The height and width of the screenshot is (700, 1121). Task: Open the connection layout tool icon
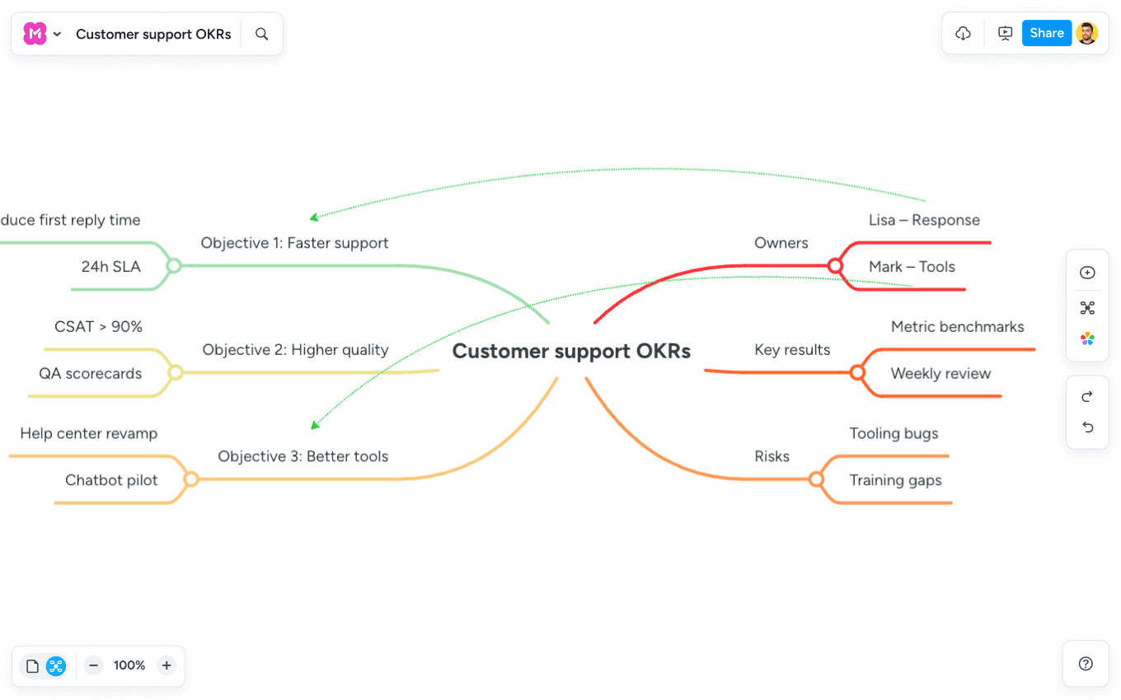coord(1087,308)
